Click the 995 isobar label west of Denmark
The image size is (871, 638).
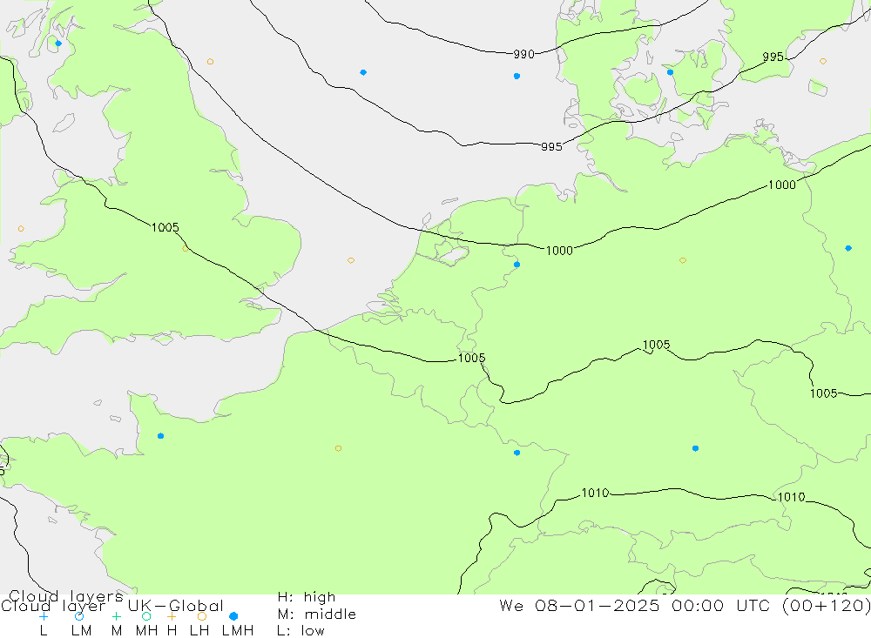coord(551,146)
